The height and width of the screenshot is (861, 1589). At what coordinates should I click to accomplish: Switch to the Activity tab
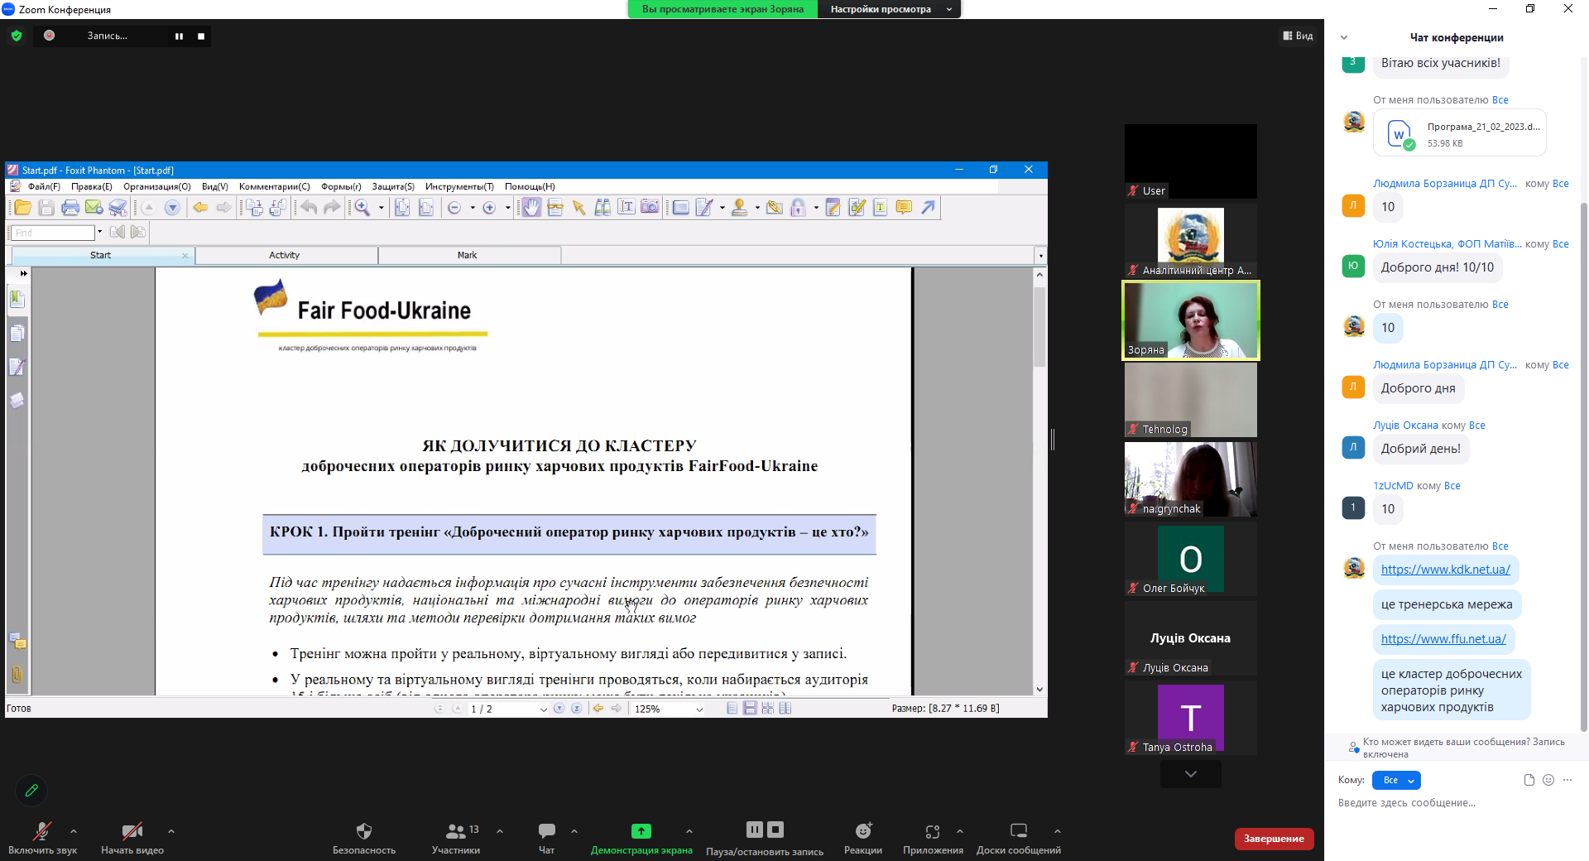(x=285, y=255)
